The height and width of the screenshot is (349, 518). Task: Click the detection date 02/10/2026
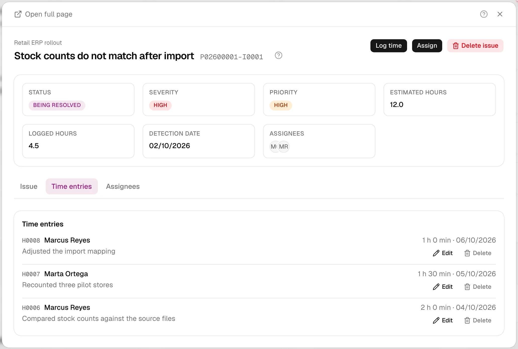coord(169,146)
